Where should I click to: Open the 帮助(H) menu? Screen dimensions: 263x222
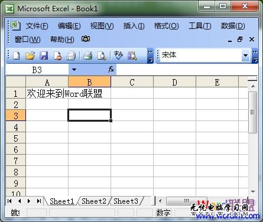point(62,40)
